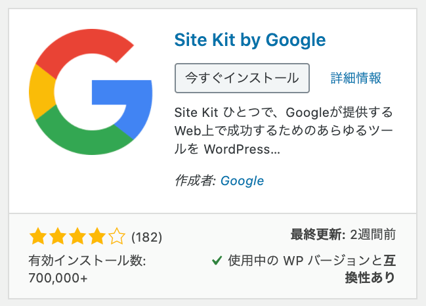Click the (182) rating count
The width and height of the screenshot is (426, 306).
147,237
